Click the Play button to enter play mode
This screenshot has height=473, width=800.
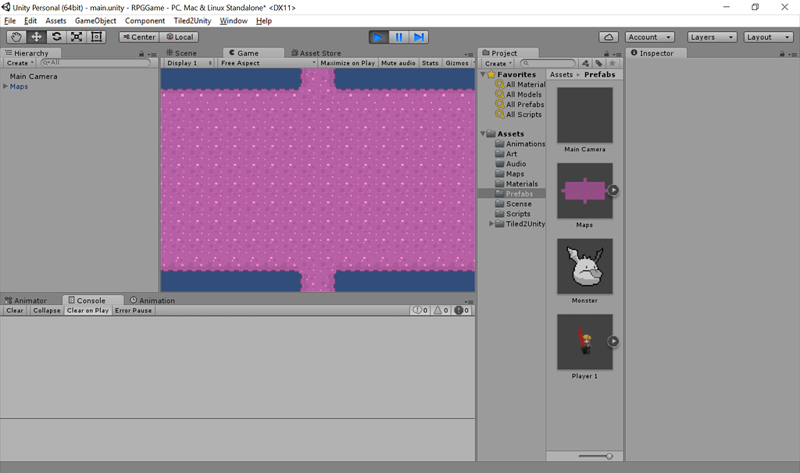379,37
